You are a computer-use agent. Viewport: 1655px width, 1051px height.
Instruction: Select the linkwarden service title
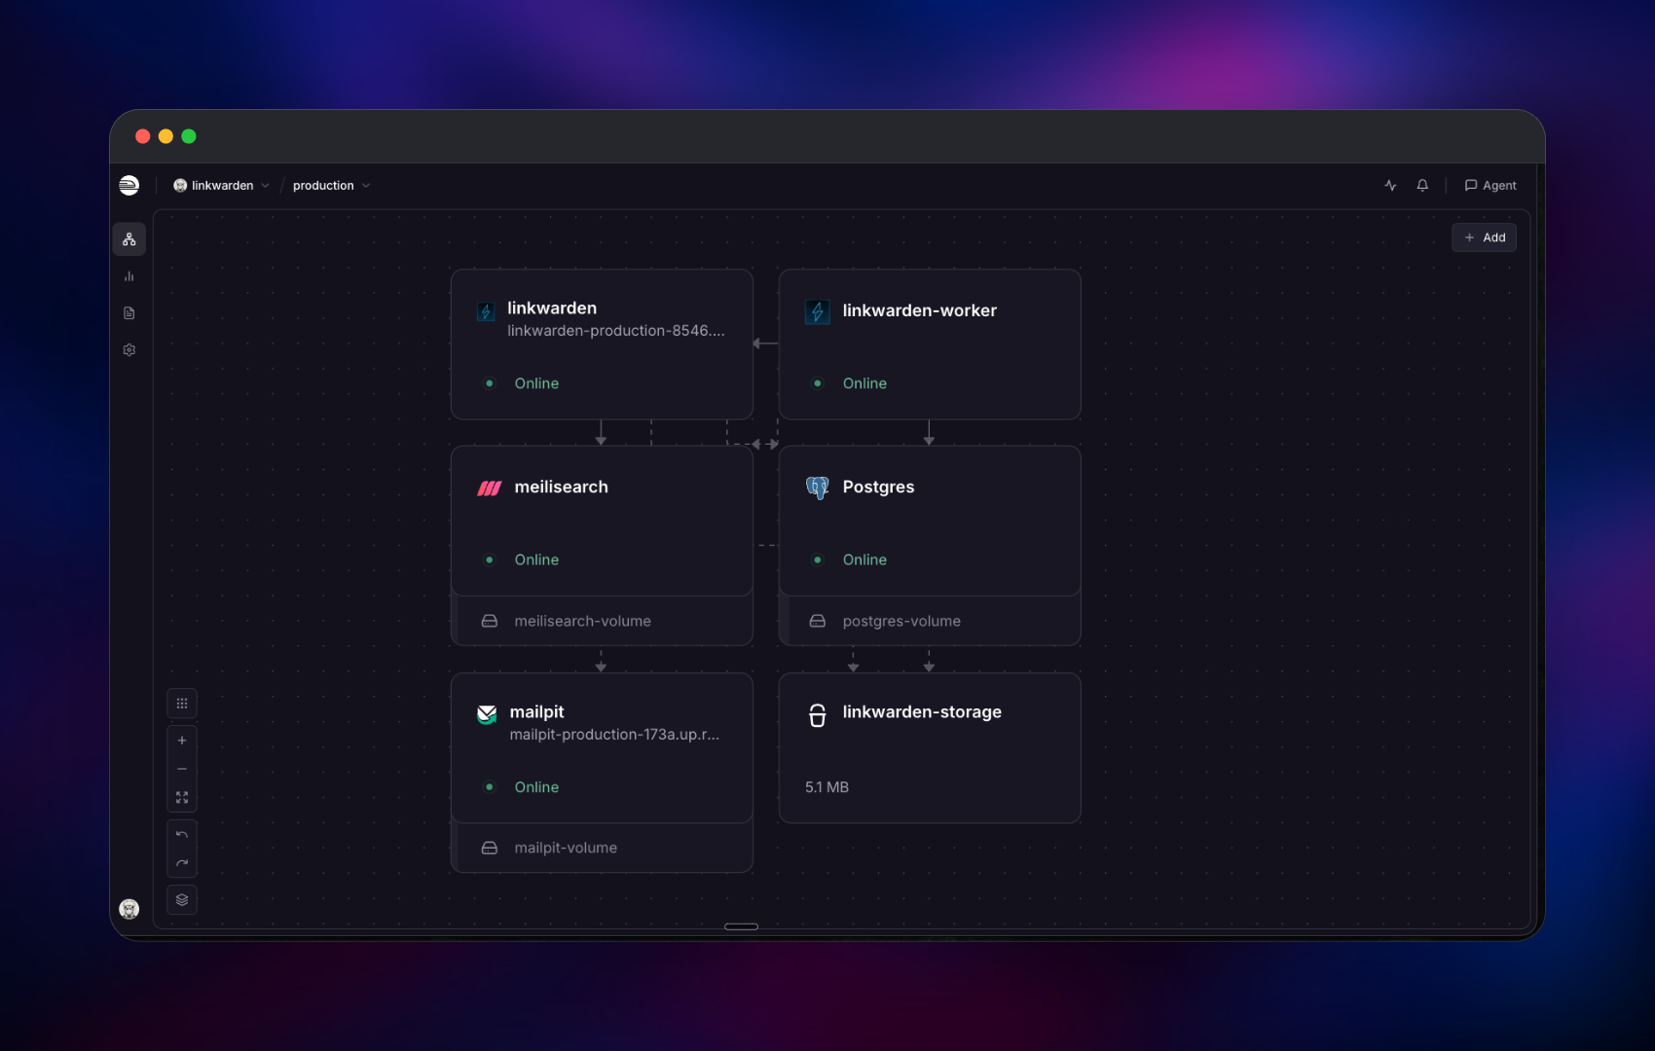tap(552, 308)
